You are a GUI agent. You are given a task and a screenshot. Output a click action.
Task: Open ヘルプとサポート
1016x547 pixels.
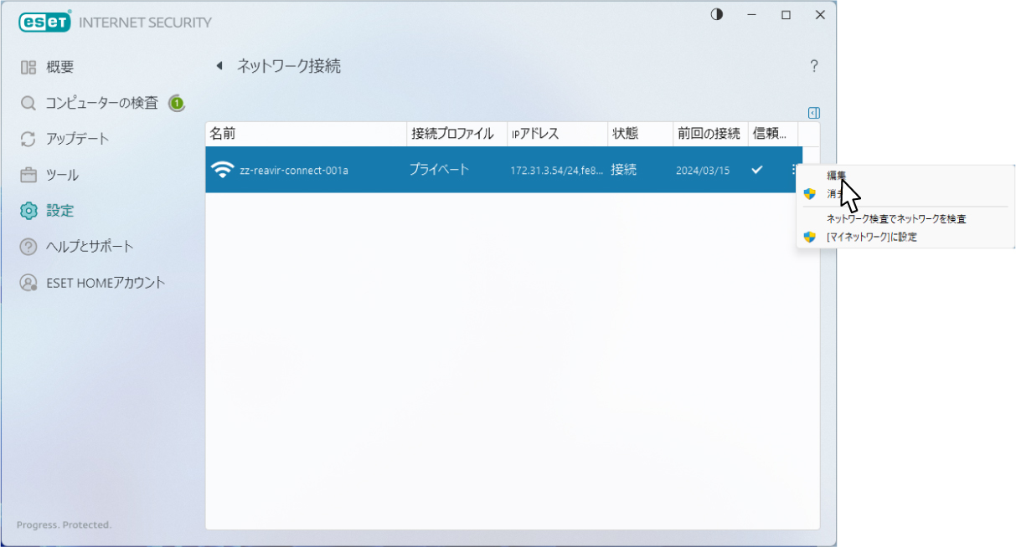90,247
